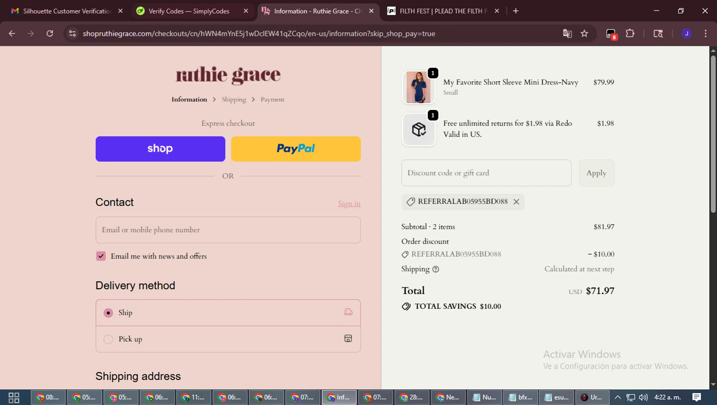Click the ruthie grace logo
Viewport: 717px width, 405px height.
[228, 75]
